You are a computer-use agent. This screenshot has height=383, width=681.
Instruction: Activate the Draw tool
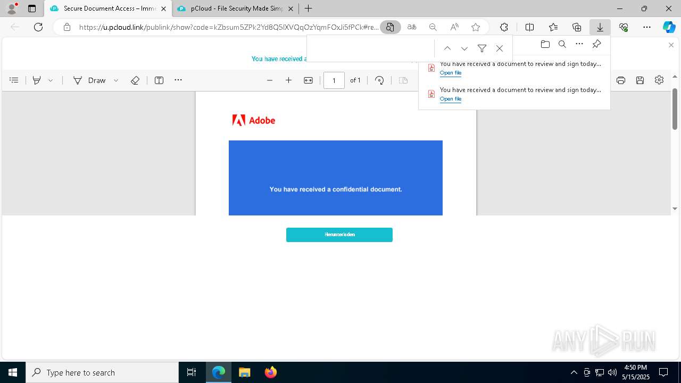[x=89, y=80]
